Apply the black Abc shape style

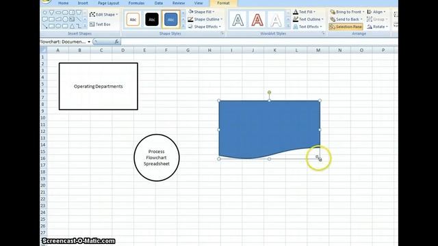pyautogui.click(x=152, y=20)
